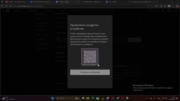The image size is (180, 101).
Task: Open the browser tab actions icon at far left
Action: 2,2
